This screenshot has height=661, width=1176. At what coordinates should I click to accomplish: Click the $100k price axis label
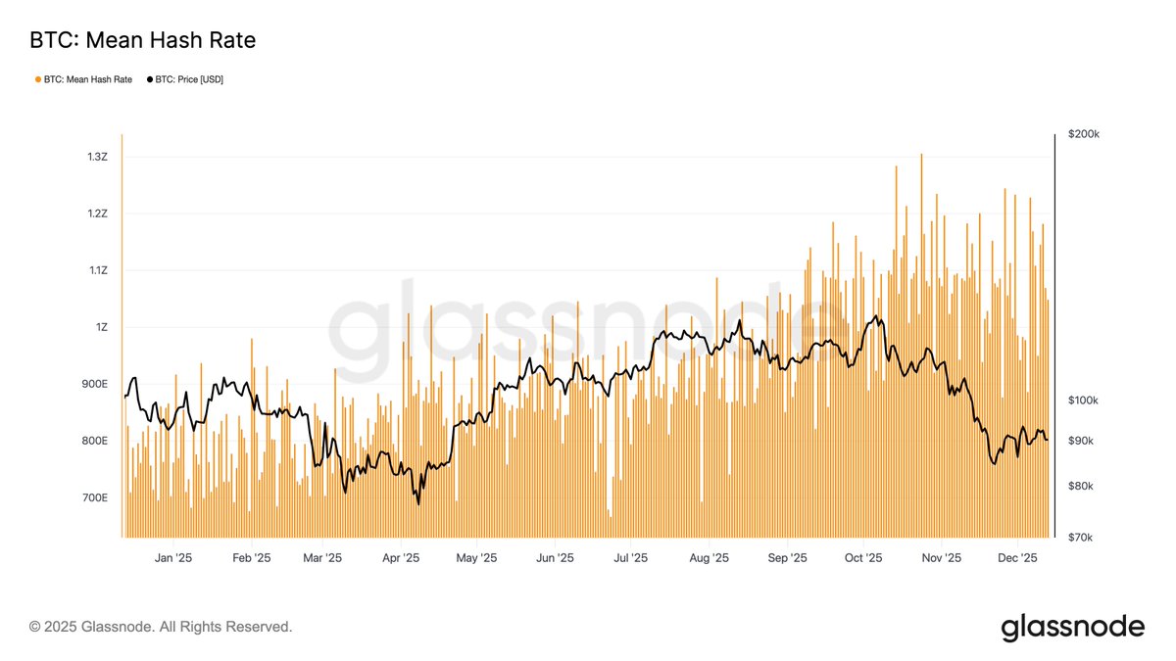tap(1085, 401)
